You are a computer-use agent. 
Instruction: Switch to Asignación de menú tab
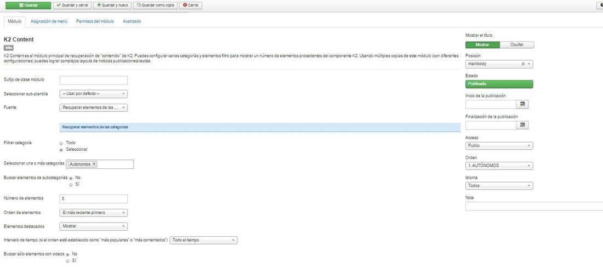pyautogui.click(x=49, y=21)
